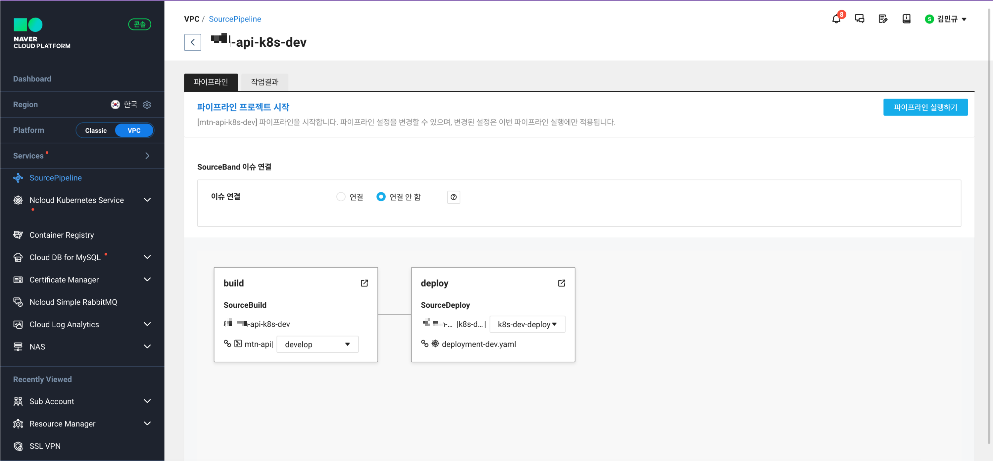Open the notifications bell icon
This screenshot has height=461, width=993.
point(836,19)
